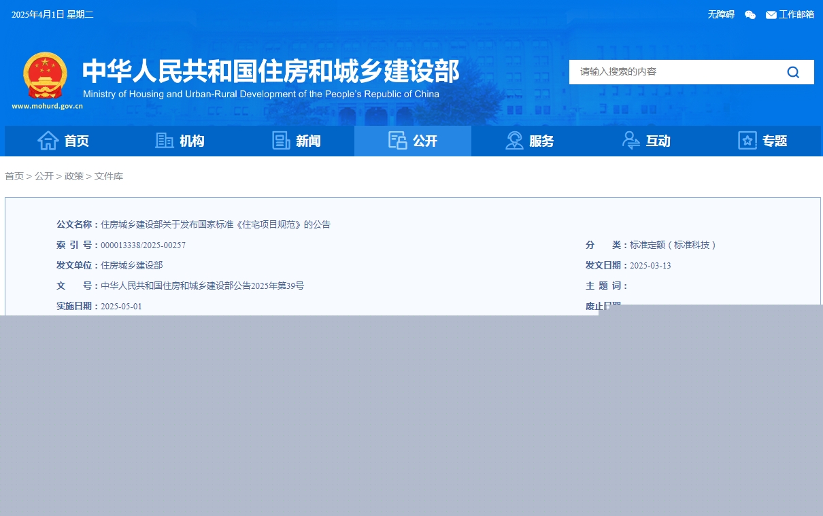The width and height of the screenshot is (823, 516).
Task: Click the 无障碍 accessibility link
Action: 721,14
